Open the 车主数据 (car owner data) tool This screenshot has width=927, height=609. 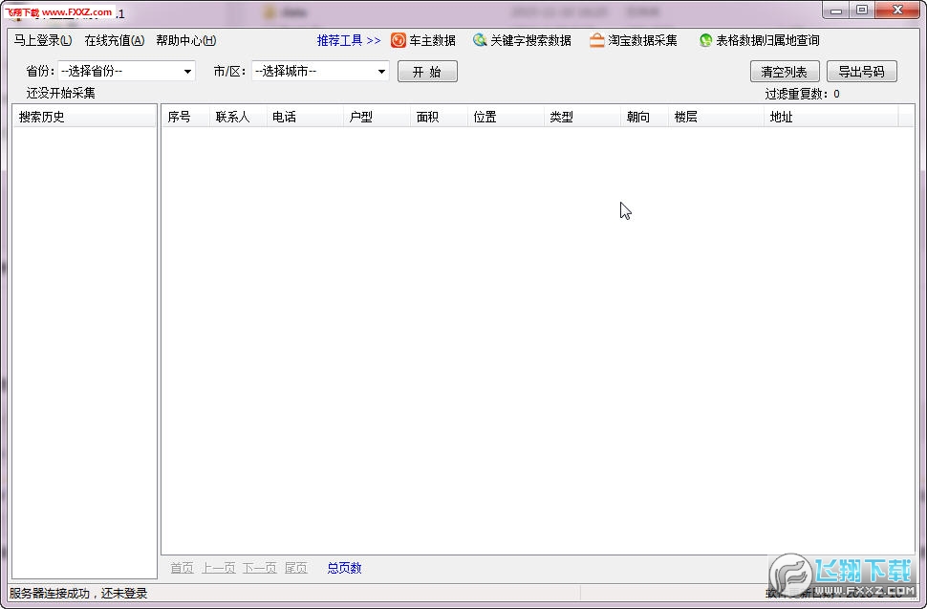tap(425, 40)
